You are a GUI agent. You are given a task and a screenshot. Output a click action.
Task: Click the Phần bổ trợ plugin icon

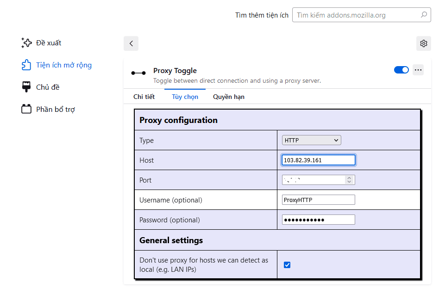26,109
